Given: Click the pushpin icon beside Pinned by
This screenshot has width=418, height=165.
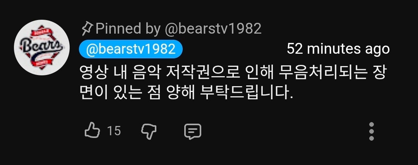Looking at the screenshot, I should (87, 29).
